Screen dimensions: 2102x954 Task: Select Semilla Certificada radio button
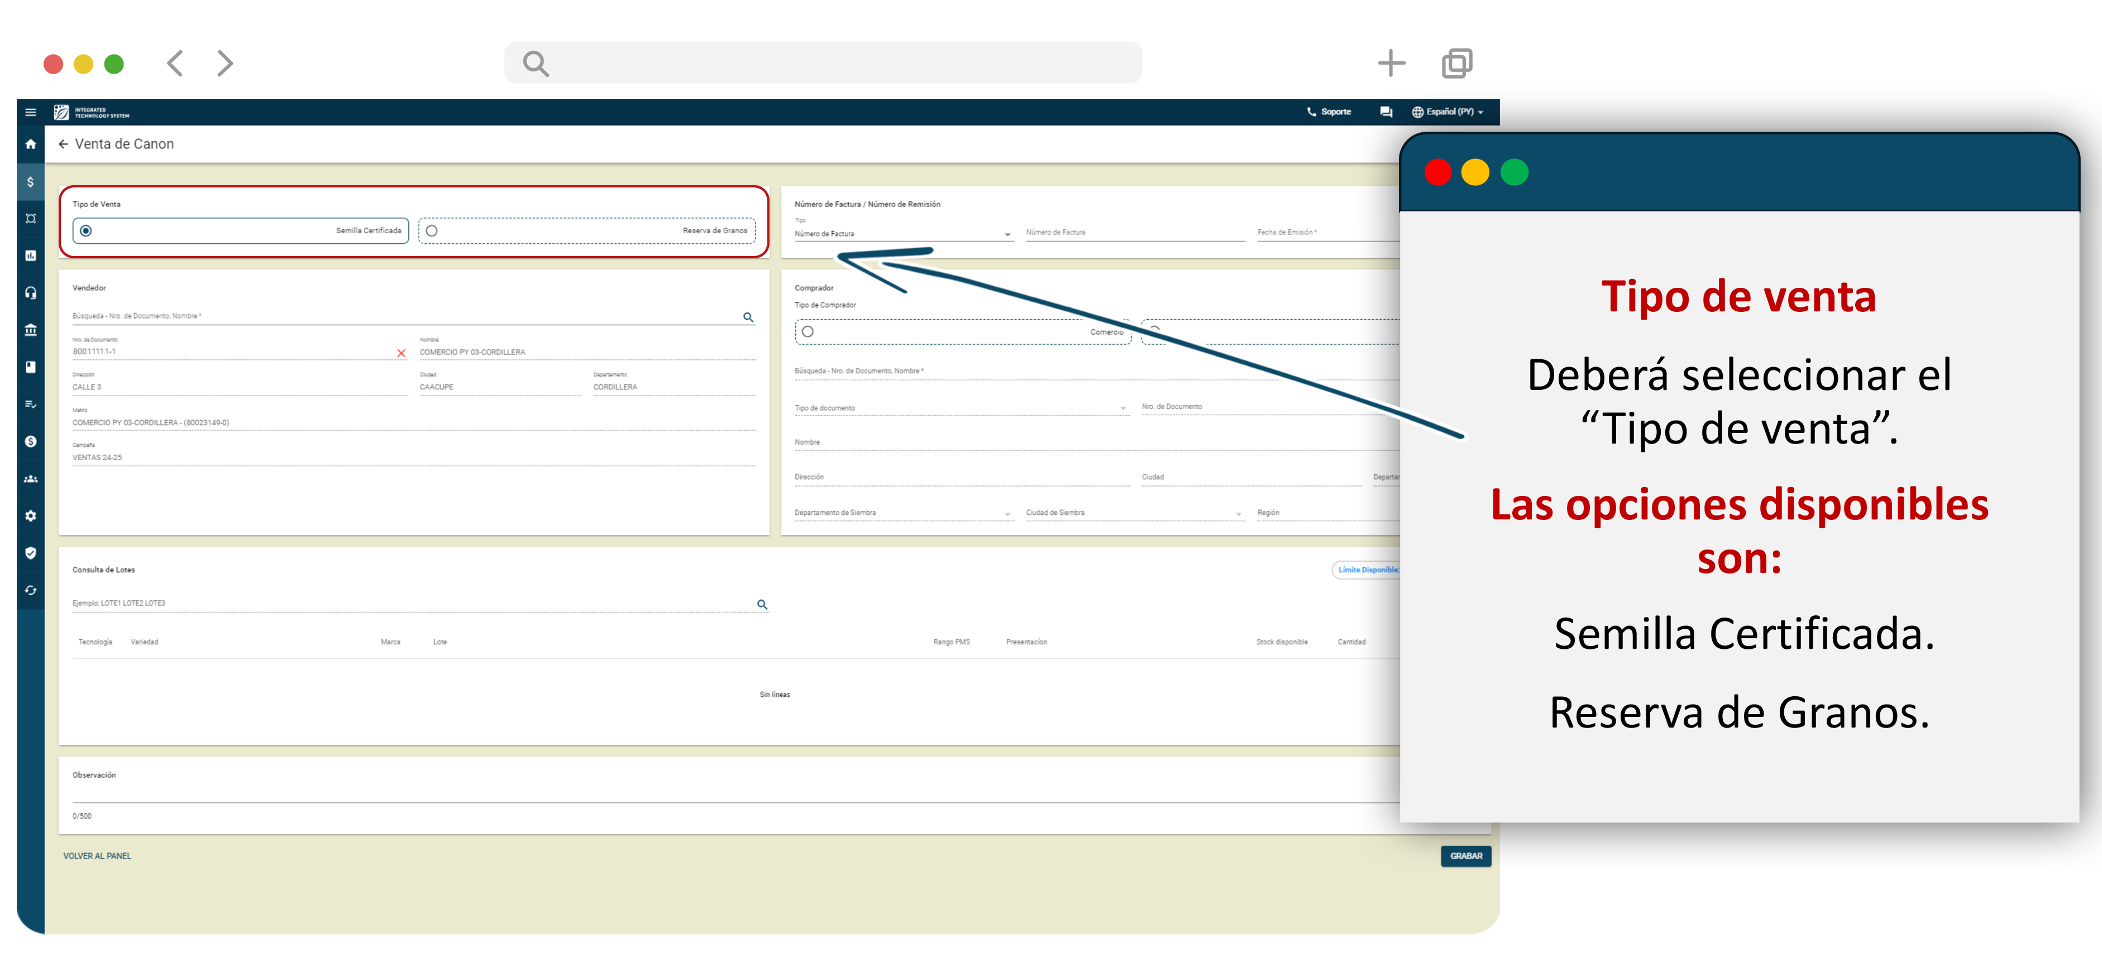coord(87,231)
